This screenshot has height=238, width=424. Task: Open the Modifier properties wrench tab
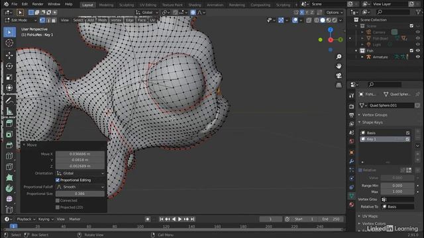coord(352,161)
